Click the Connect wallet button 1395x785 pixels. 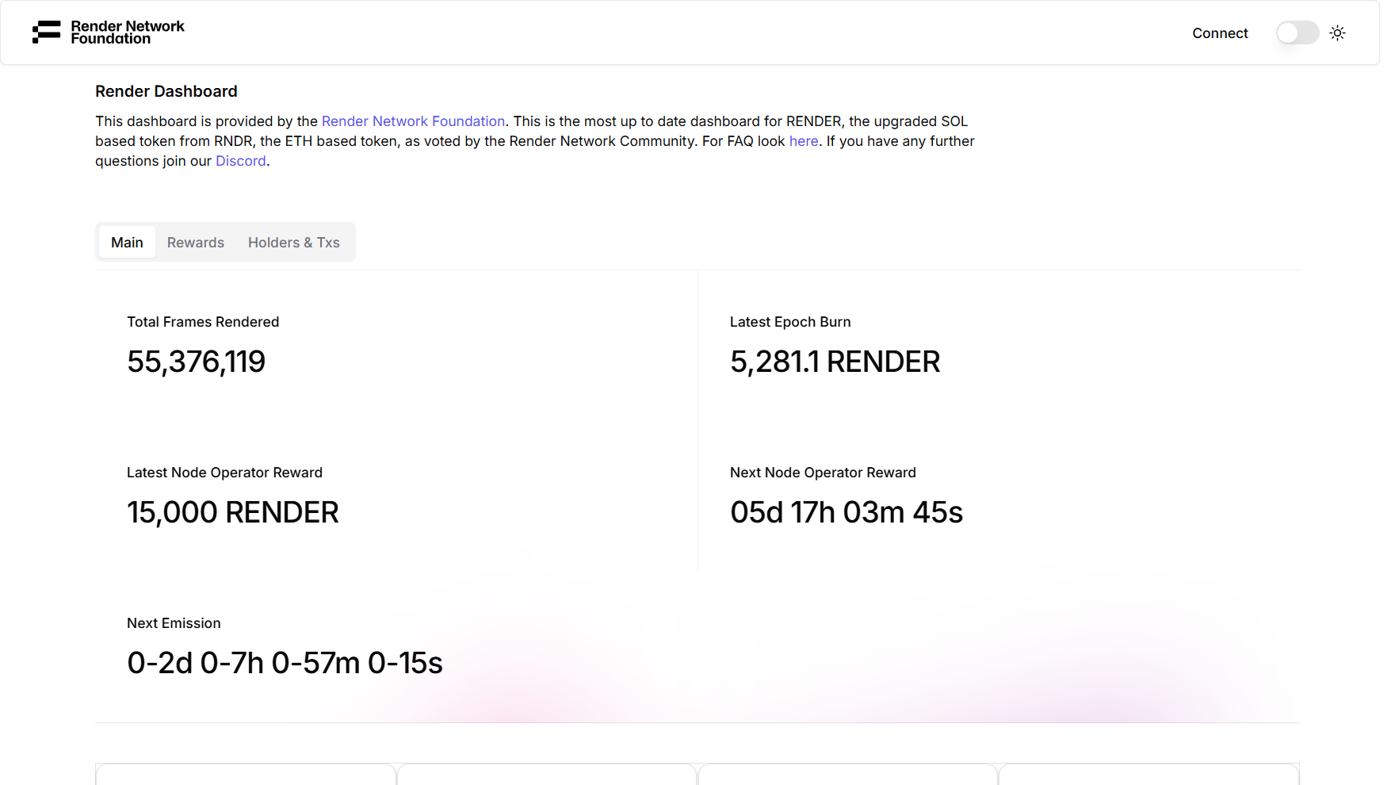pos(1220,33)
